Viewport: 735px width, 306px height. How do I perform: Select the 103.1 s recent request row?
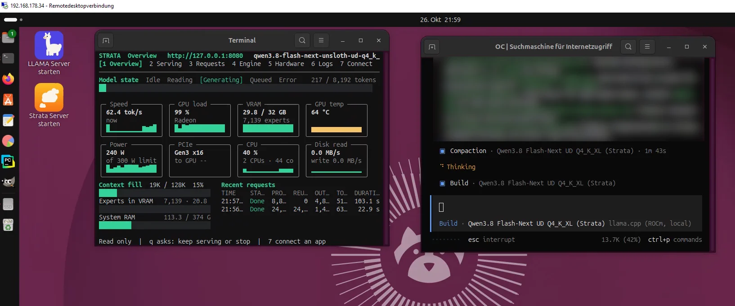point(300,201)
